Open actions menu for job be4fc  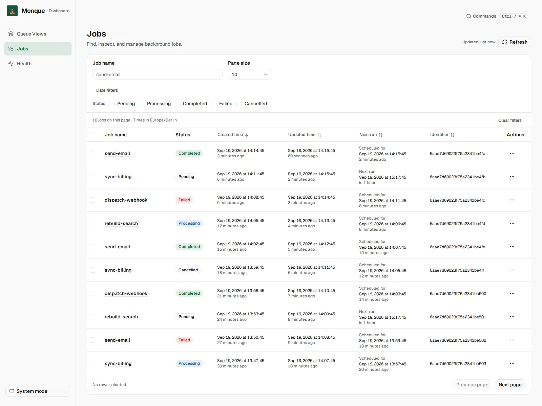click(512, 200)
